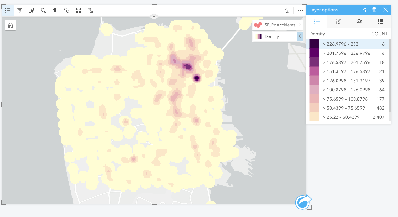Open the Appearance palette icon
This screenshot has width=398, height=217.
pyautogui.click(x=359, y=22)
